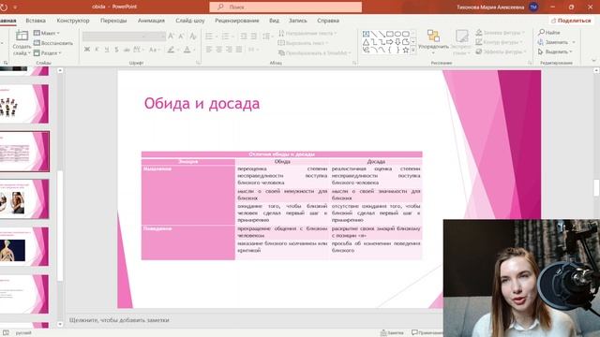The width and height of the screenshot is (600, 337).
Task: Open the shape effects Эффекты фигуры dropdown
Action: (x=501, y=51)
